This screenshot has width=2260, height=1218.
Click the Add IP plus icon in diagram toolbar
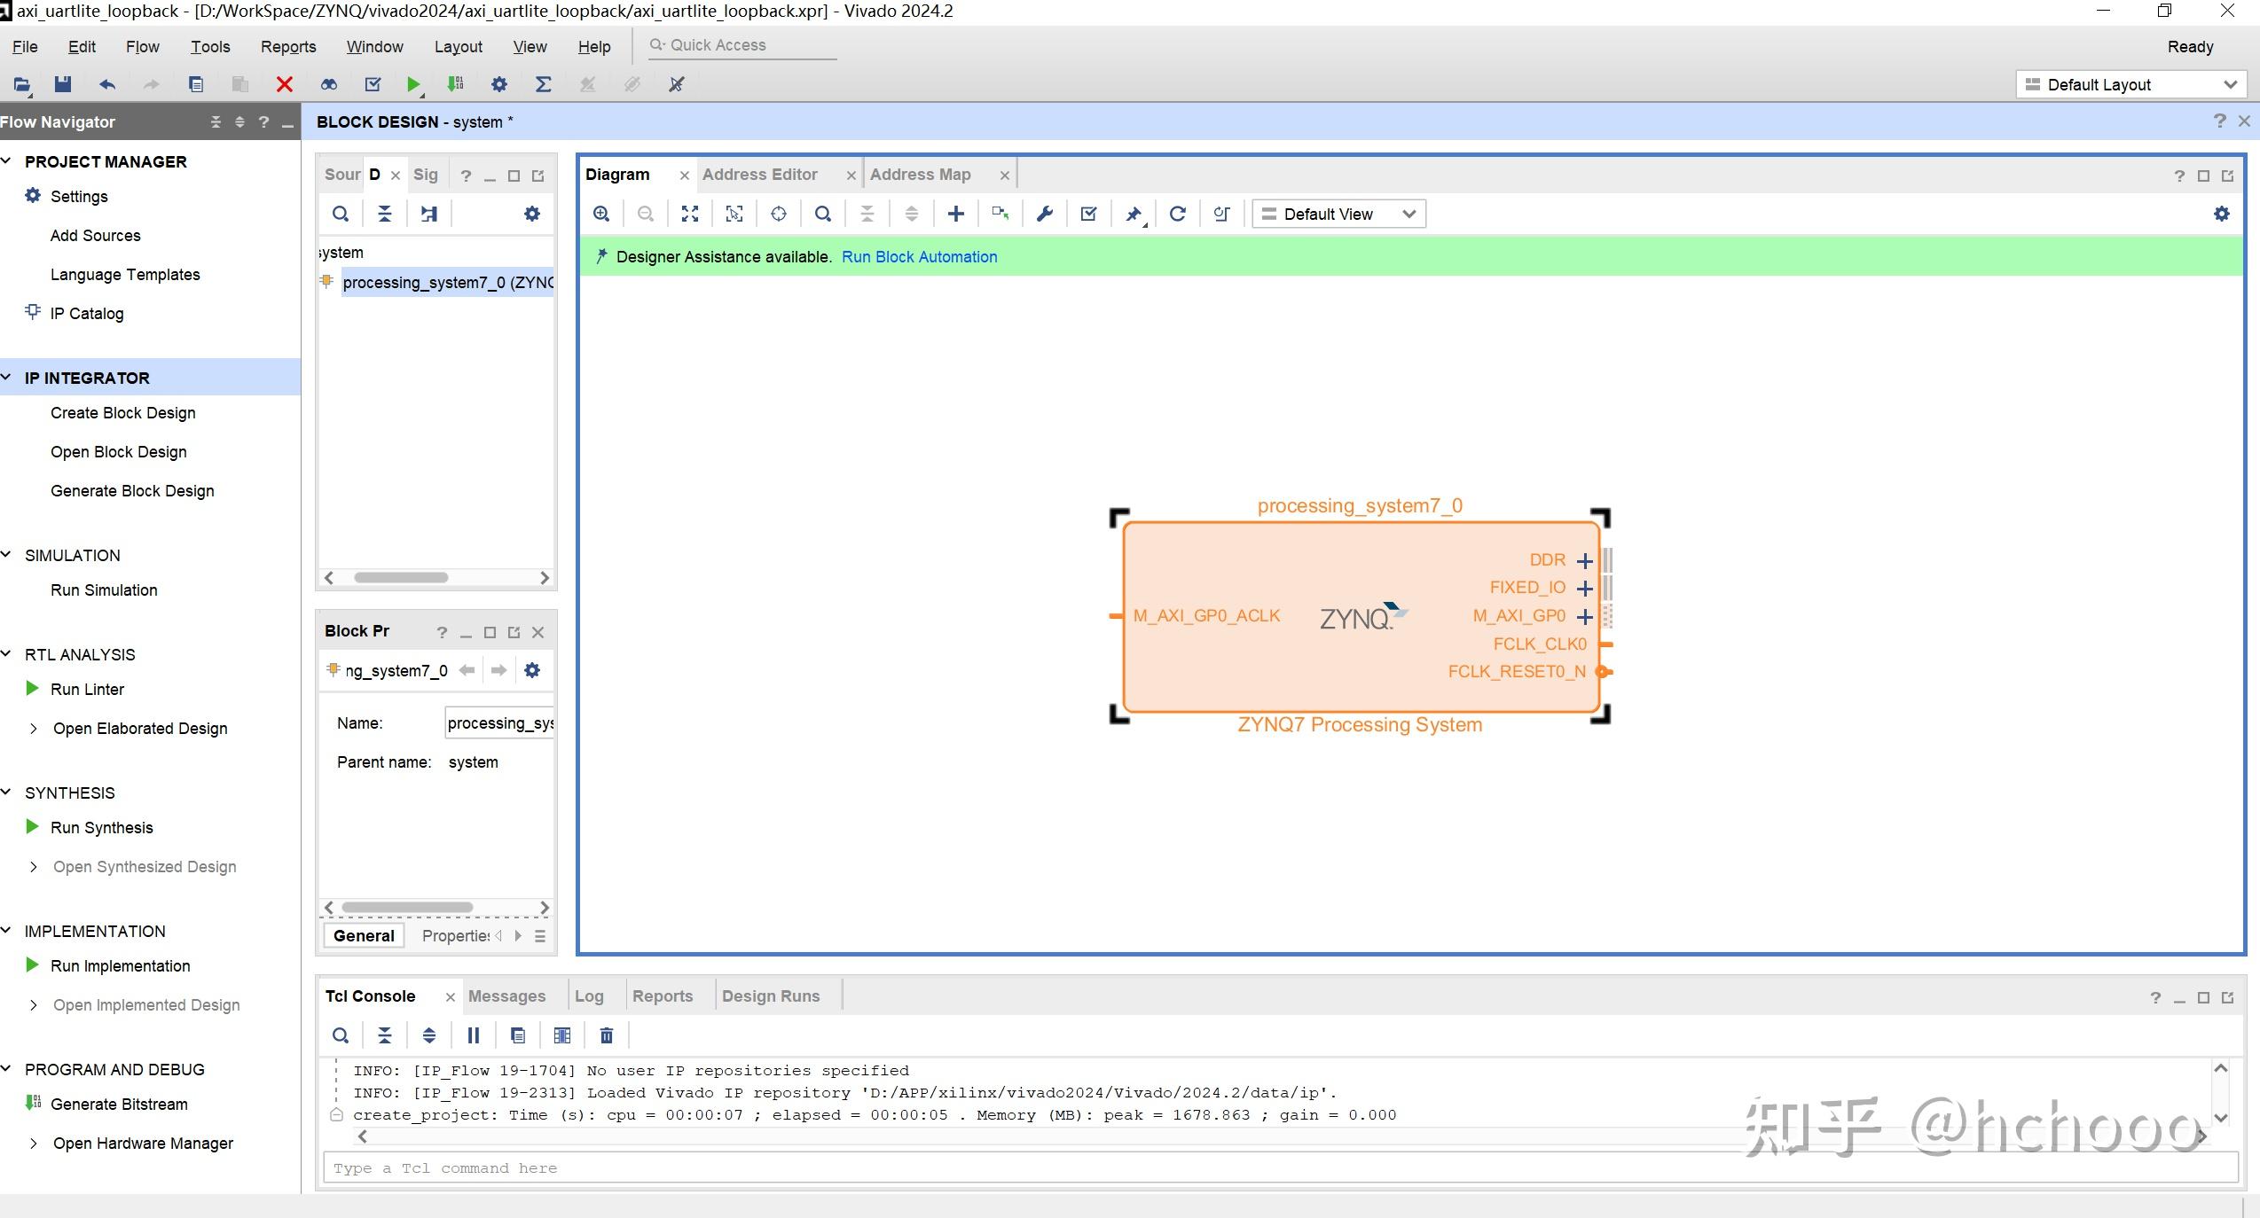click(x=955, y=214)
